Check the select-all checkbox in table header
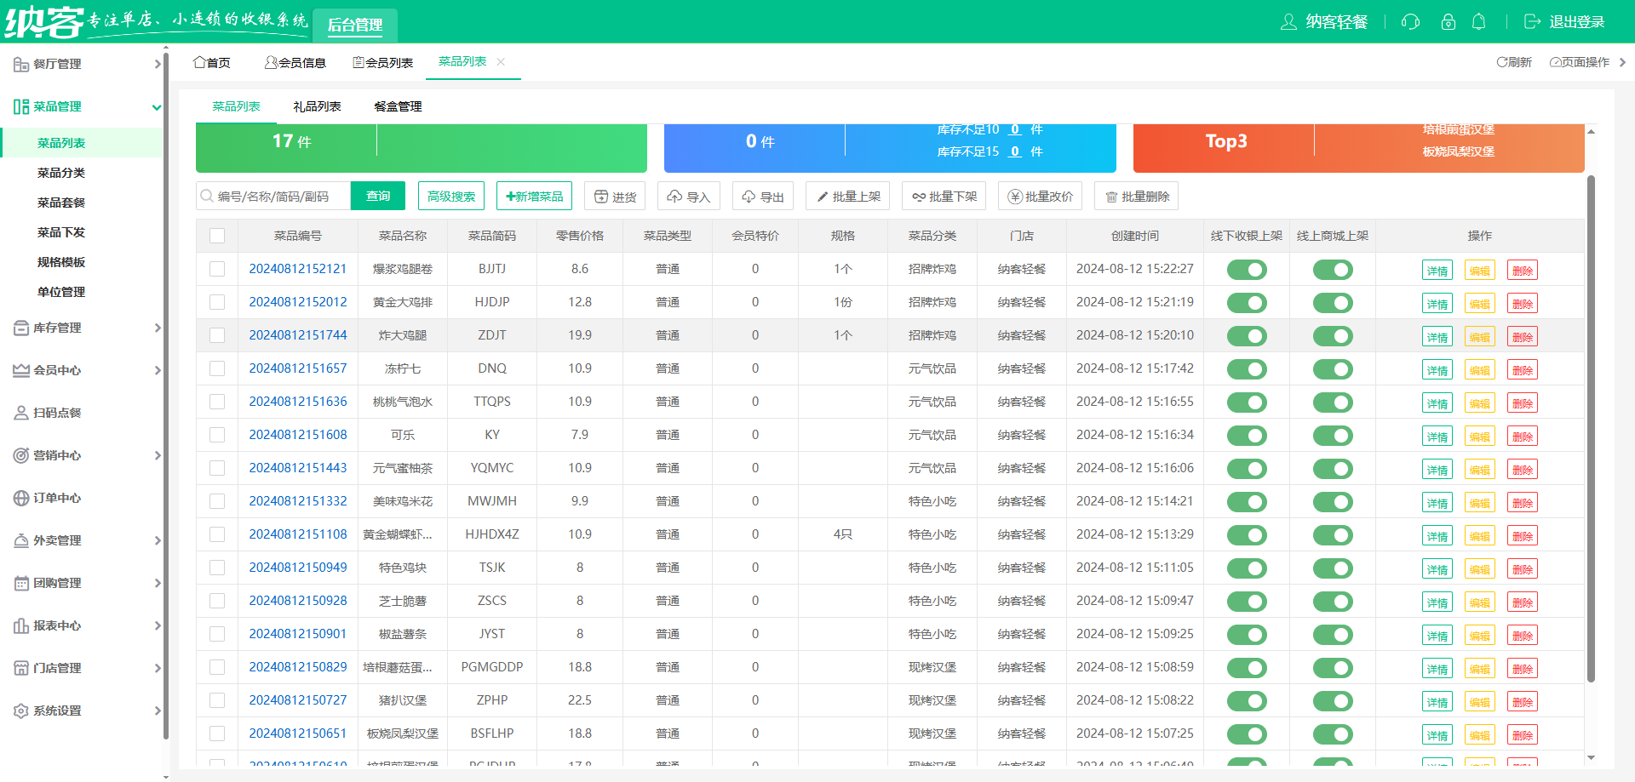1635x782 pixels. [217, 236]
